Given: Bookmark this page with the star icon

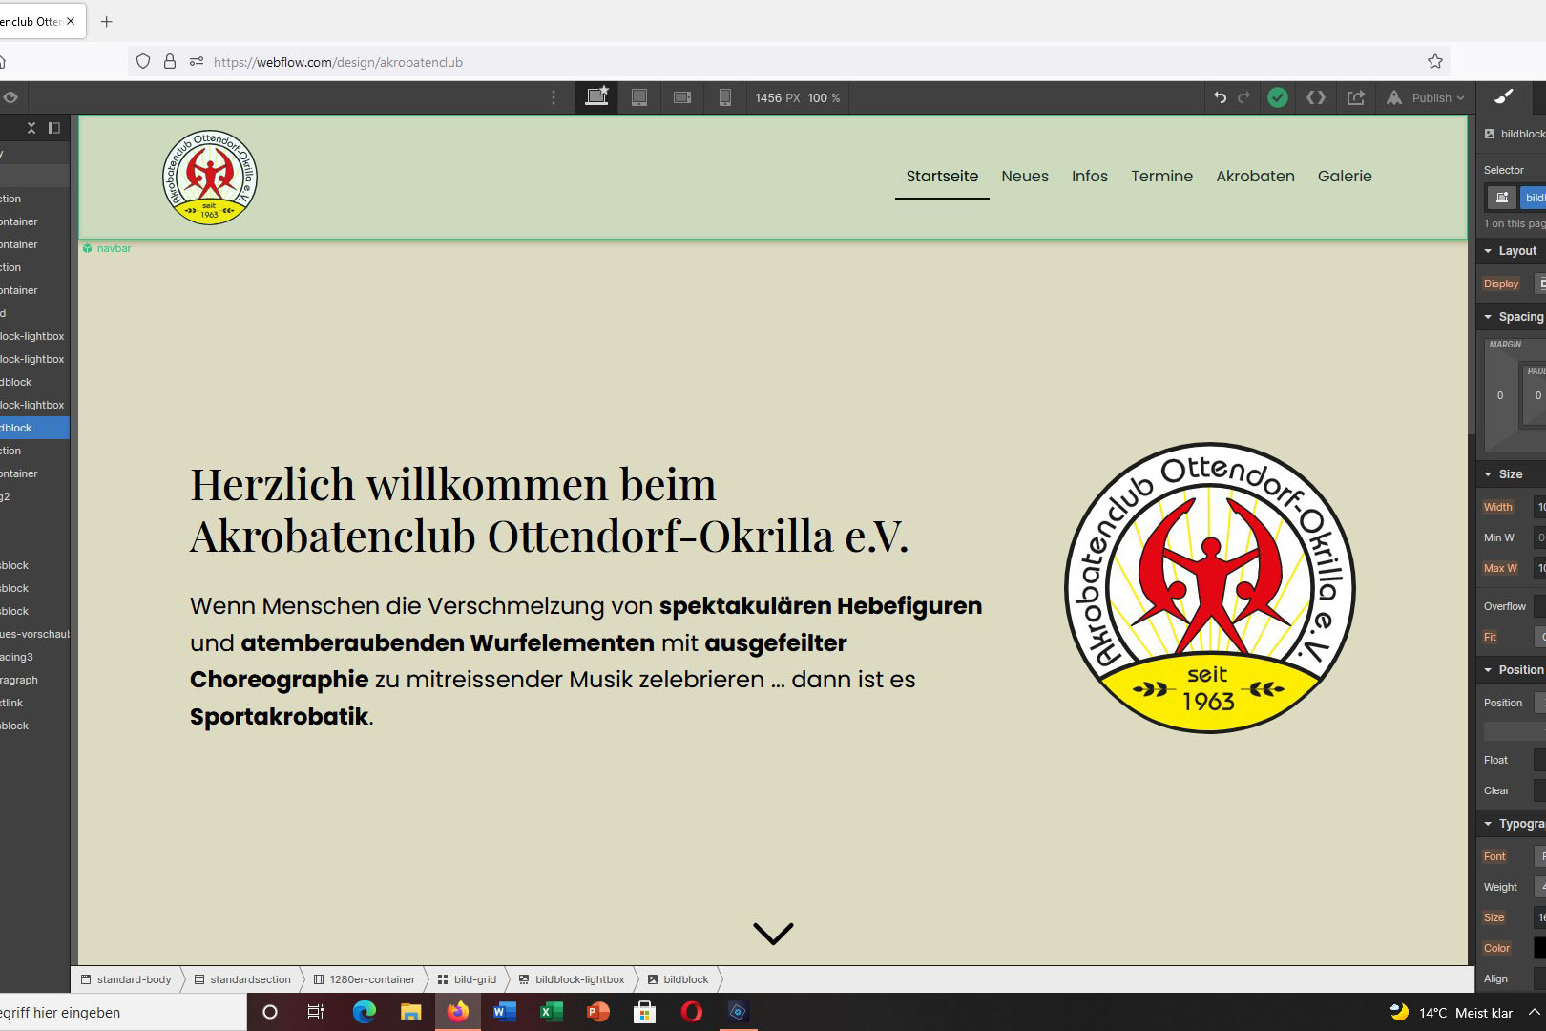Looking at the screenshot, I should tap(1434, 62).
